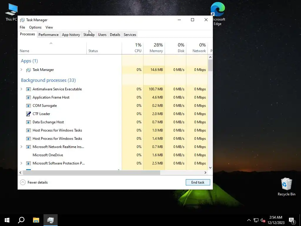
Task: Switch to the Users tab
Action: (x=102, y=35)
